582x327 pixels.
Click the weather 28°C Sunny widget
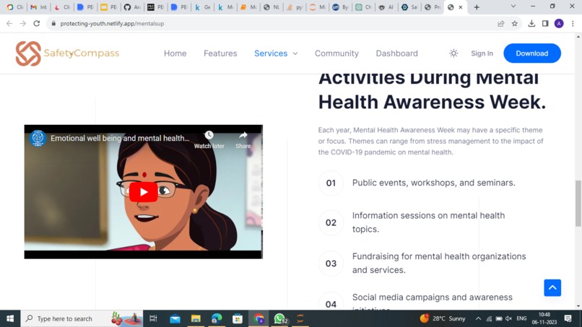point(443,318)
